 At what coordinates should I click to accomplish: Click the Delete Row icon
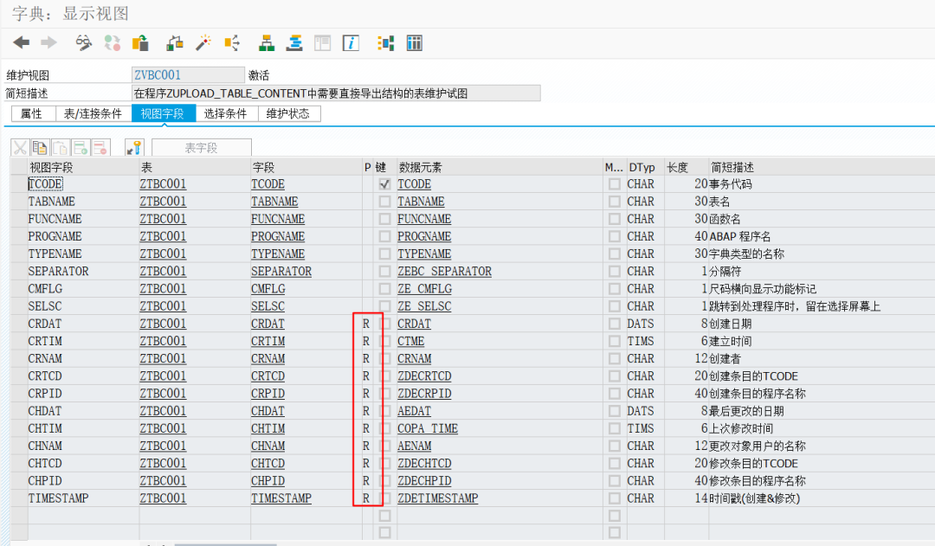coord(100,147)
